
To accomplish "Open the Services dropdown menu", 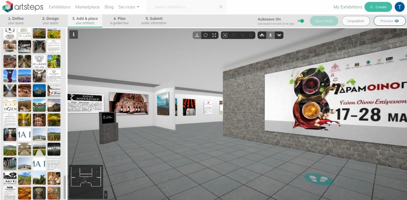I will pyautogui.click(x=129, y=7).
